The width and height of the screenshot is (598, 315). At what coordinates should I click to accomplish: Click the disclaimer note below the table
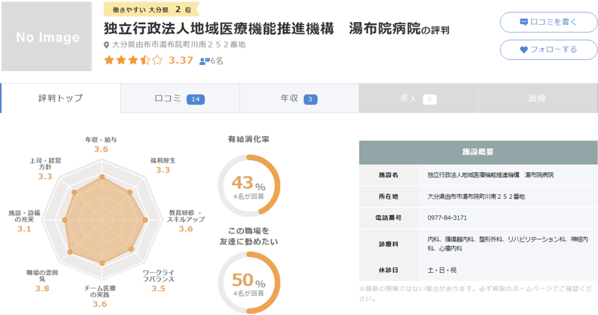[x=476, y=294]
